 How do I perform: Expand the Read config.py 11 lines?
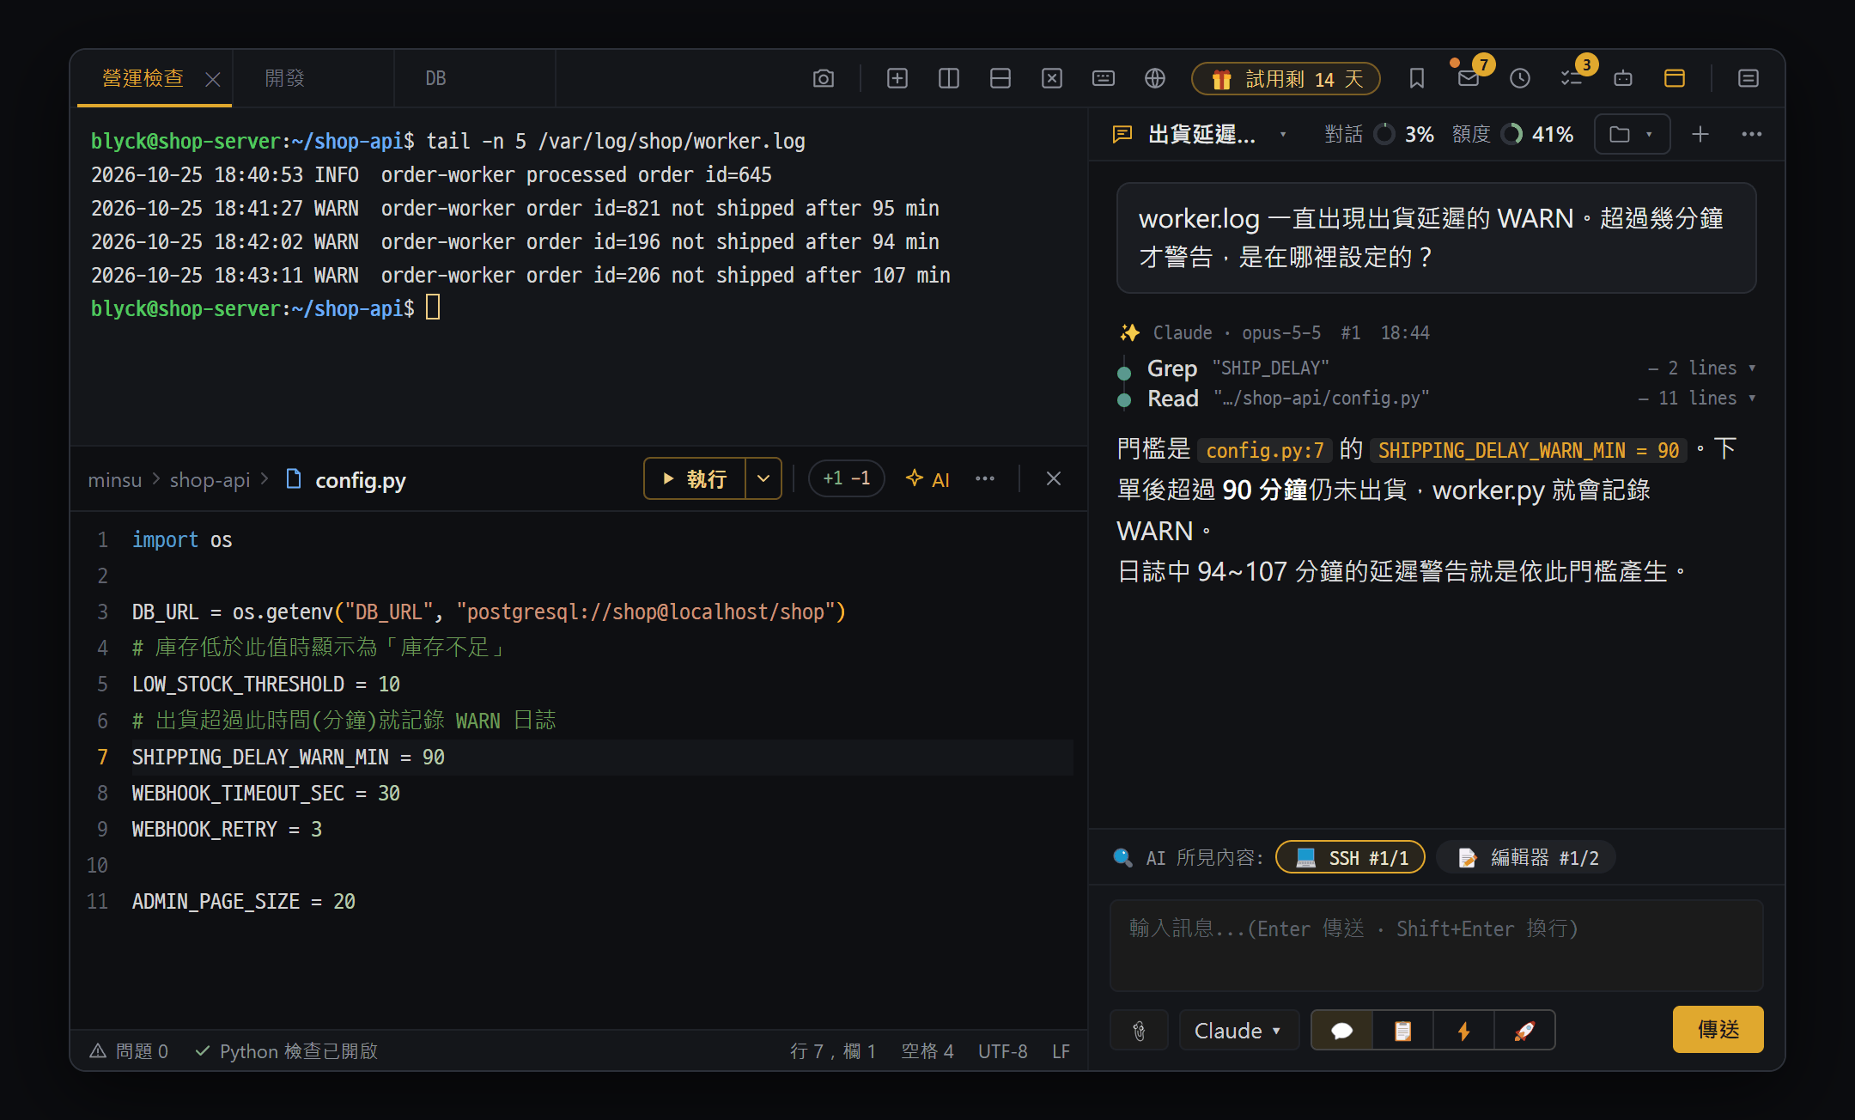pyautogui.click(x=1696, y=398)
